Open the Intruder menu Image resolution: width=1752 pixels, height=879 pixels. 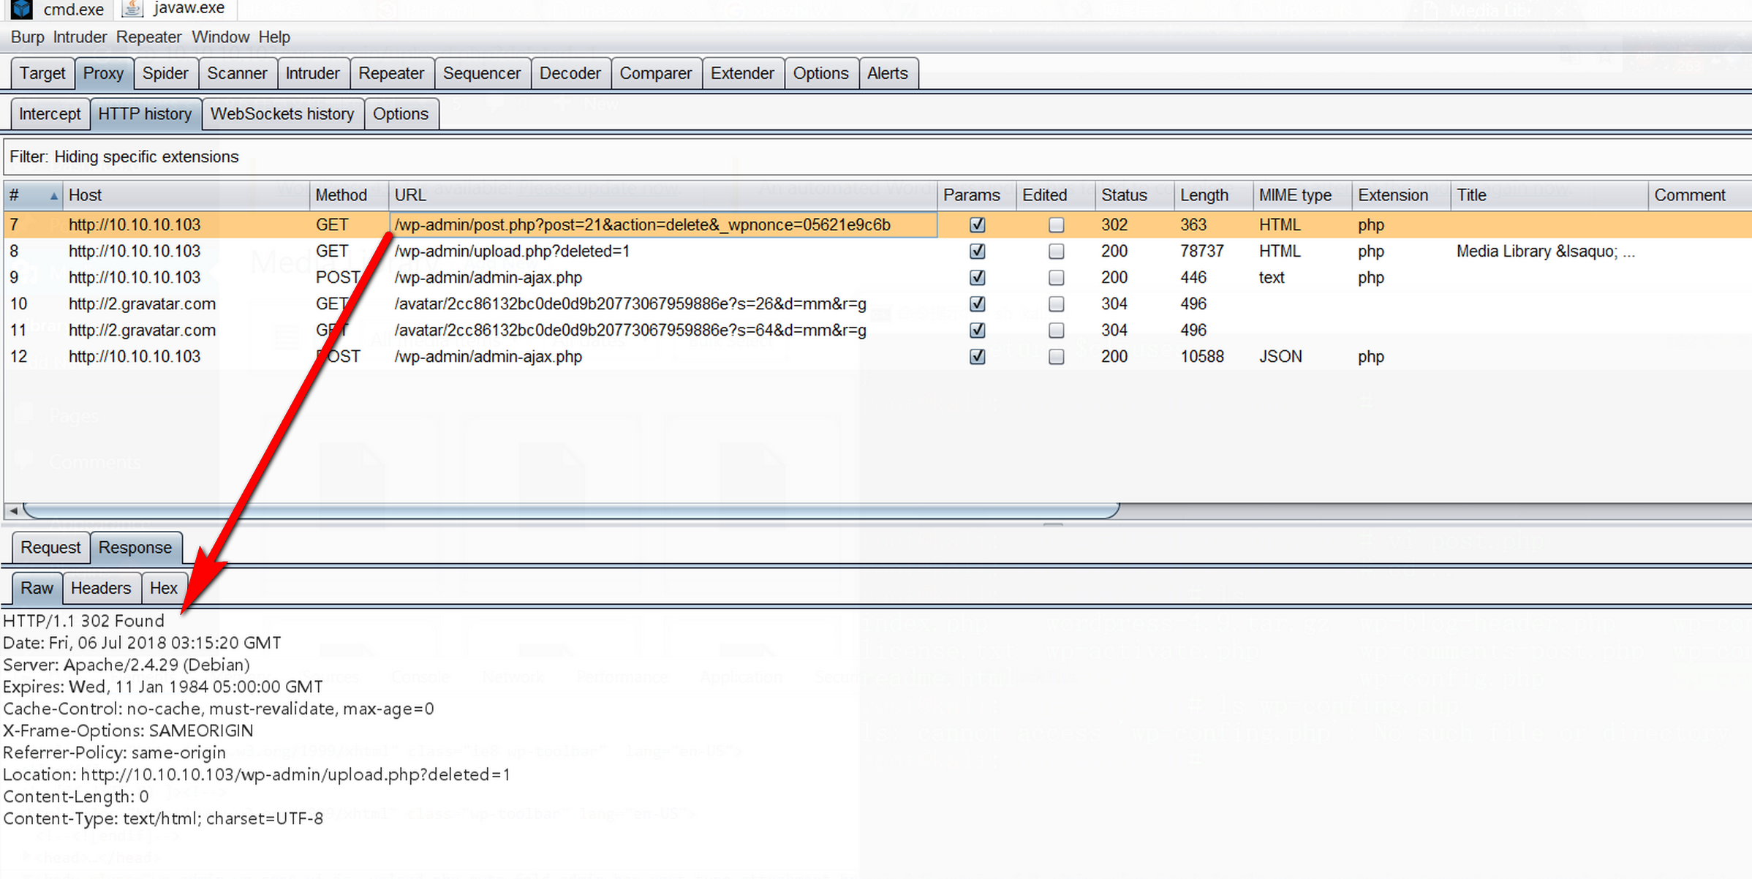pos(80,37)
